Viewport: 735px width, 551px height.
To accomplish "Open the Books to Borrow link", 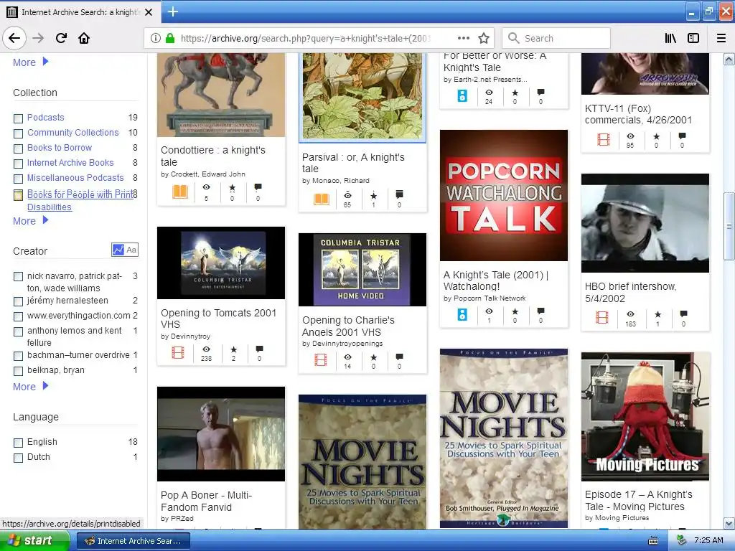I will (60, 148).
